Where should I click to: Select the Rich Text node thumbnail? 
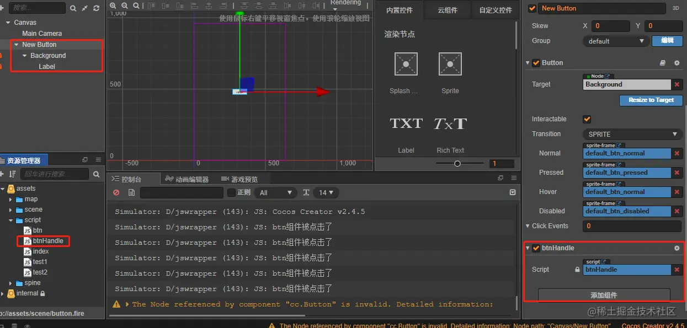click(x=450, y=123)
